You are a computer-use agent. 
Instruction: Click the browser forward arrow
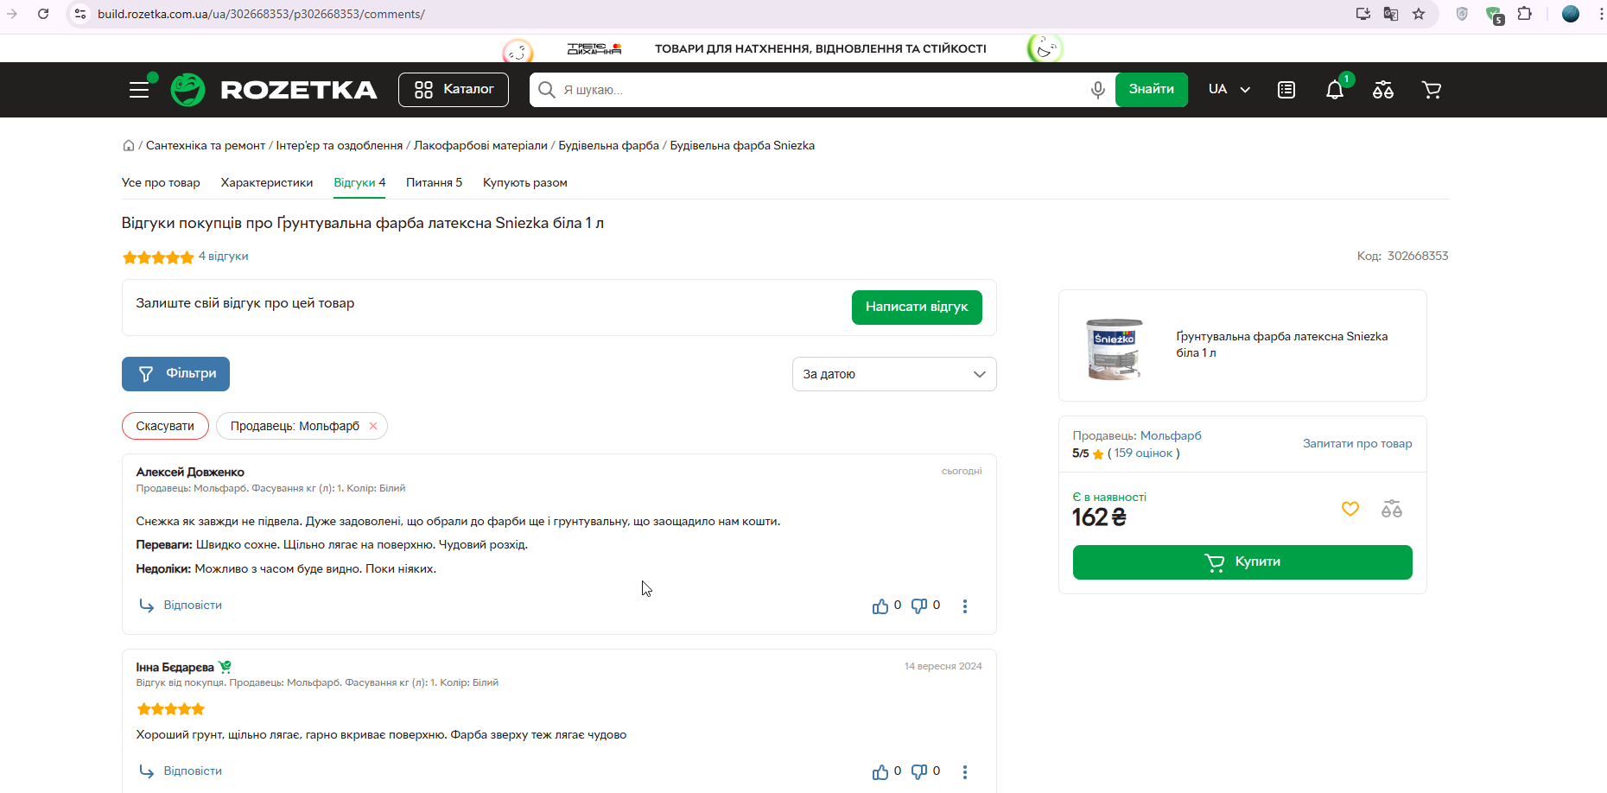click(x=12, y=14)
